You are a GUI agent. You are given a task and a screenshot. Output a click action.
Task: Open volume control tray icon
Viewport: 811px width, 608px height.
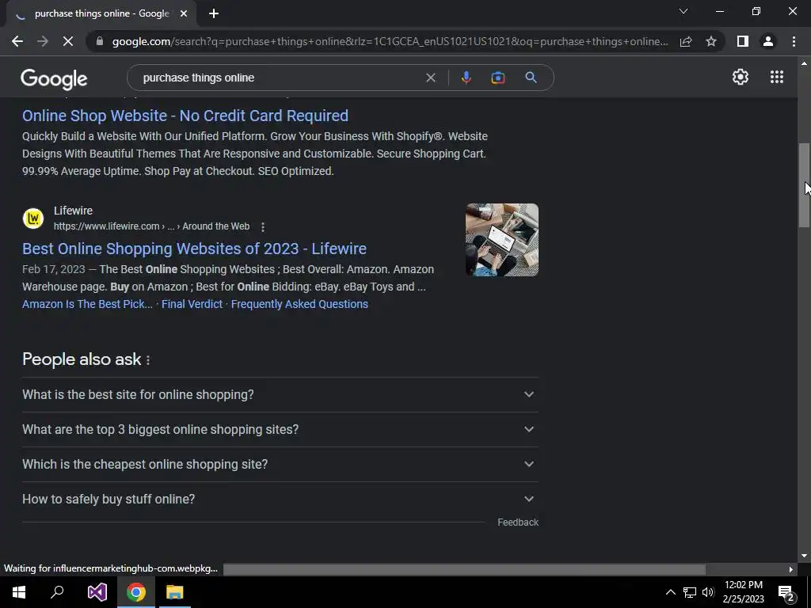[708, 592]
